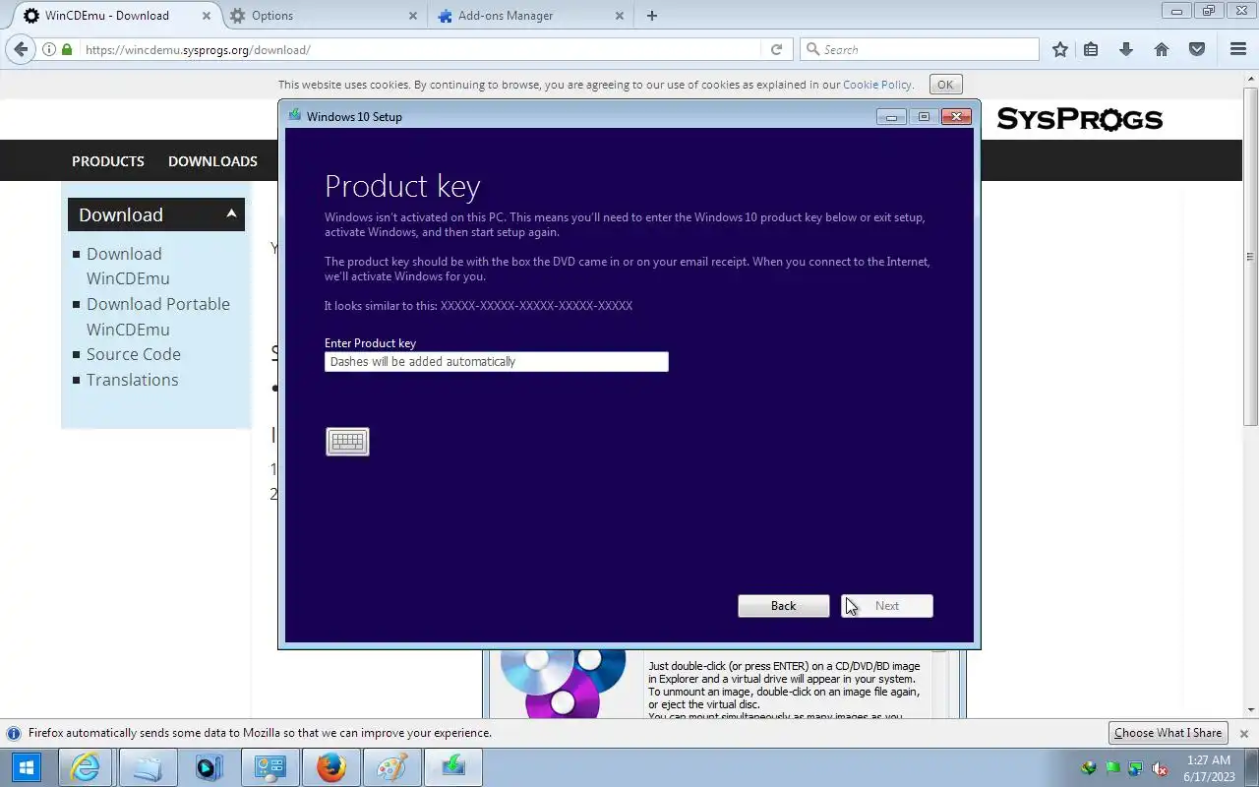Click the network tray icon
Screen dimensions: 1259x787
pos(1136,768)
